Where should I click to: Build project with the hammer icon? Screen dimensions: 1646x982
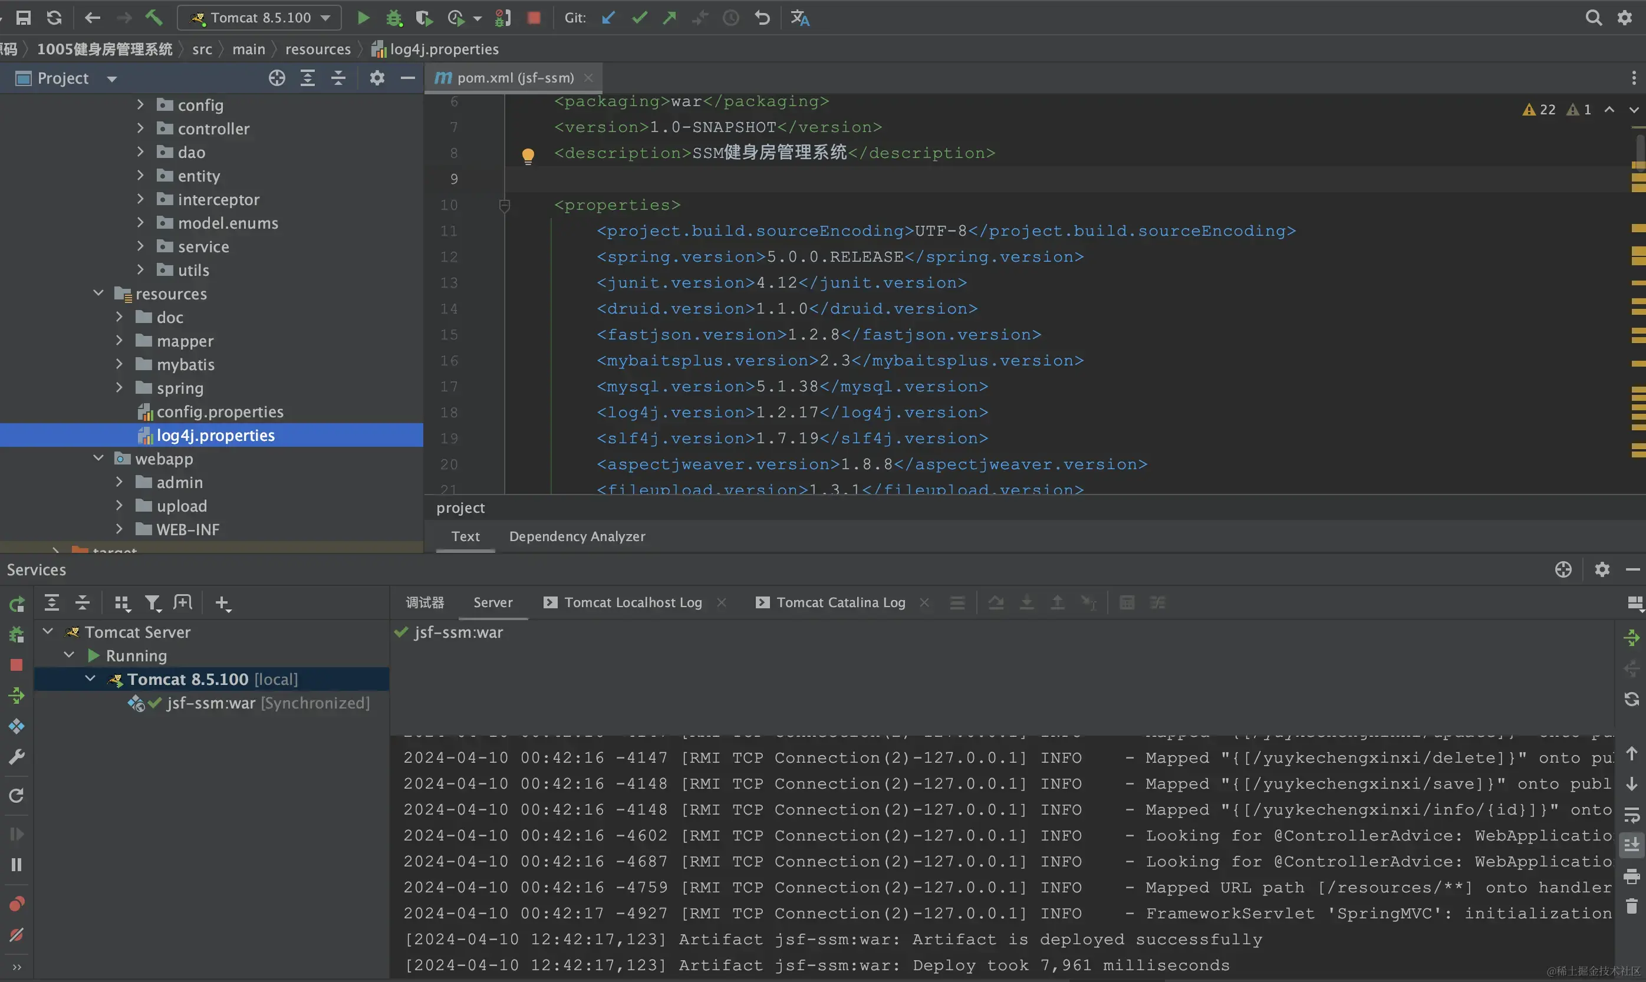point(154,18)
